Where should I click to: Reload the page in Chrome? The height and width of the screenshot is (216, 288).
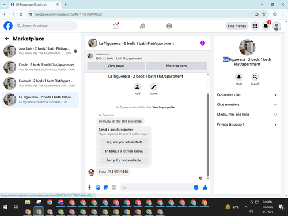click(x=21, y=14)
